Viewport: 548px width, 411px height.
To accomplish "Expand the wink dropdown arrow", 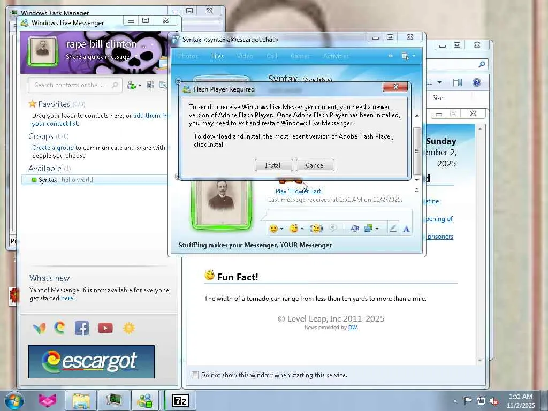I will click(x=302, y=229).
